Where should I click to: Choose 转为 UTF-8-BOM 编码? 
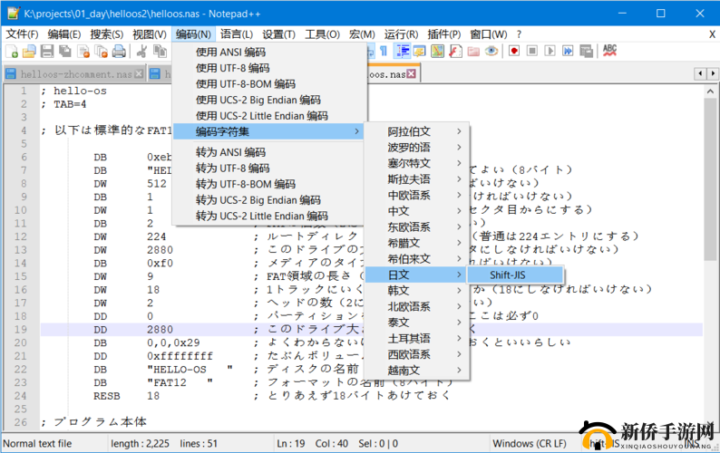(270, 184)
